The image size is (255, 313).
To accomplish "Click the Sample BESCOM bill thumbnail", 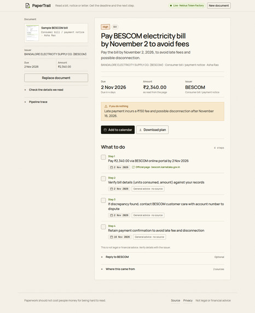I will point(32,33).
